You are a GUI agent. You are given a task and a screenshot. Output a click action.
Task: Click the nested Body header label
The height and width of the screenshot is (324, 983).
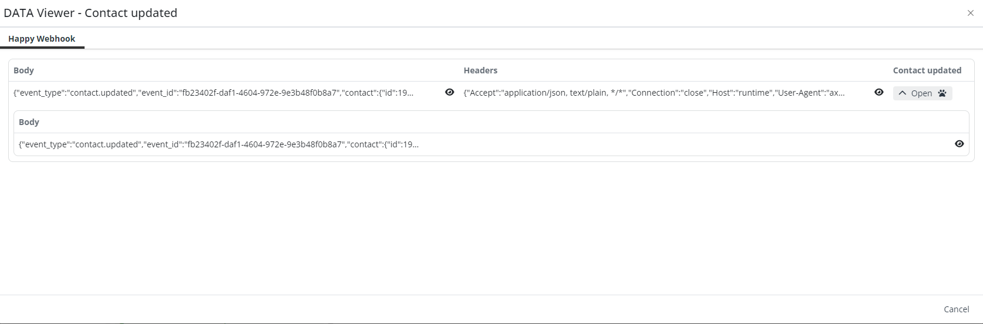coord(29,122)
